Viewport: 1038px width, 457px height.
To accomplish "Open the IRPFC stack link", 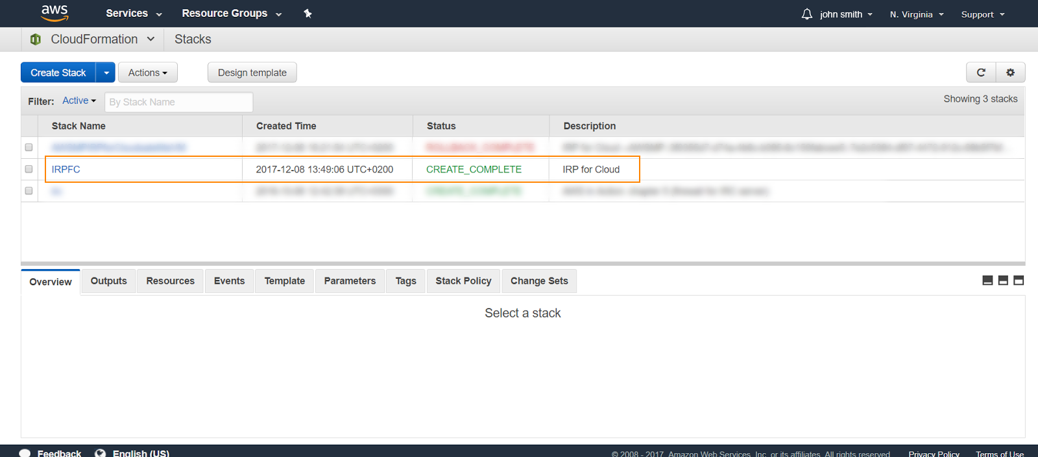I will tap(66, 169).
